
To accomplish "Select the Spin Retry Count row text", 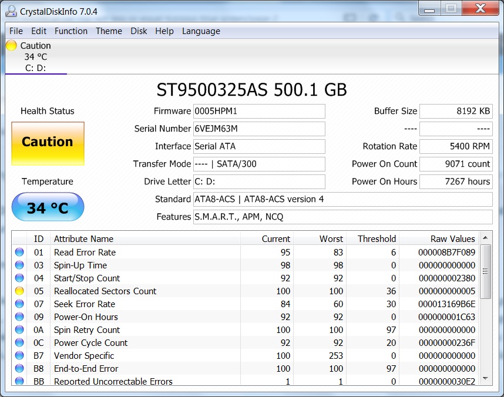I will 87,330.
